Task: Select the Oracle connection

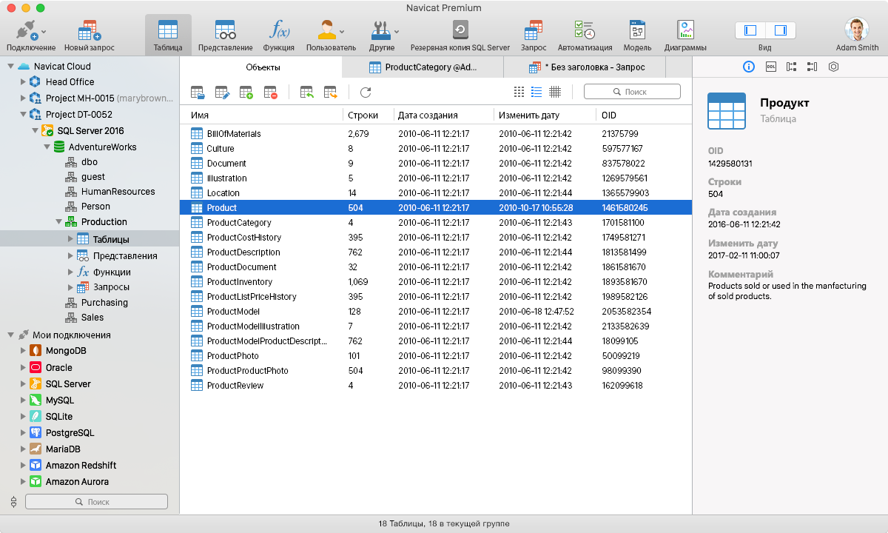Action: click(x=59, y=367)
